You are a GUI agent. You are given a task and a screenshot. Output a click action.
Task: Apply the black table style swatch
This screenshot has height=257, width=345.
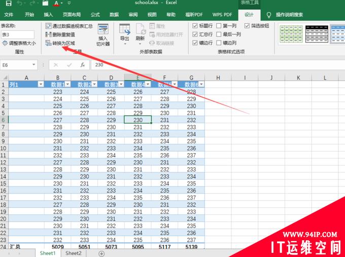(317, 34)
